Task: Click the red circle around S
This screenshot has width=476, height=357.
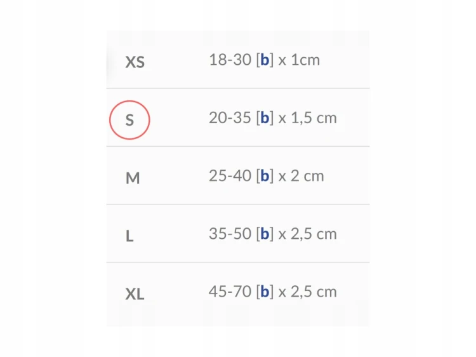Action: pos(129,120)
